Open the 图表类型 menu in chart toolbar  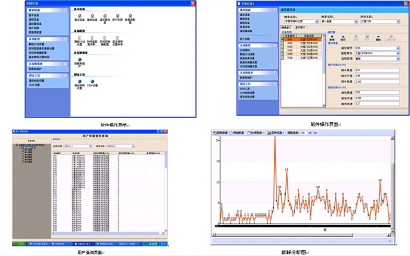(x=276, y=133)
